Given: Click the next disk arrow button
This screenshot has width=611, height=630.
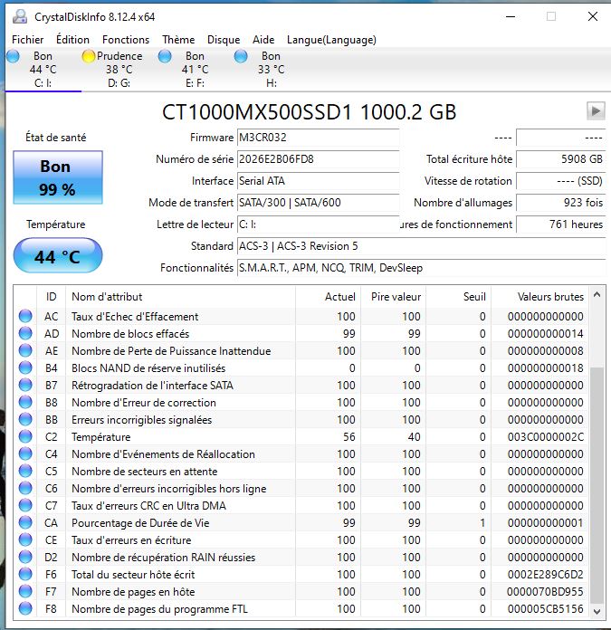Looking at the screenshot, I should [596, 110].
